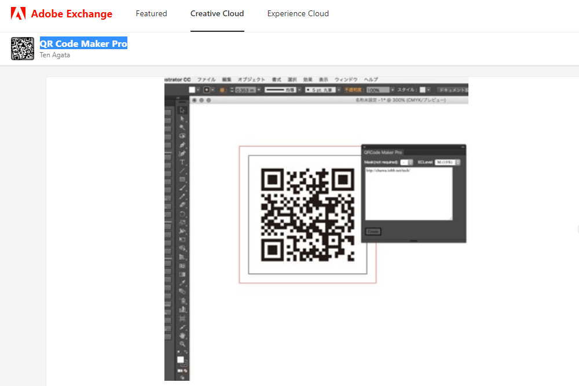Screen dimensions: 579x386
Task: Click the Ten Agata publisher link
Action: (x=54, y=55)
